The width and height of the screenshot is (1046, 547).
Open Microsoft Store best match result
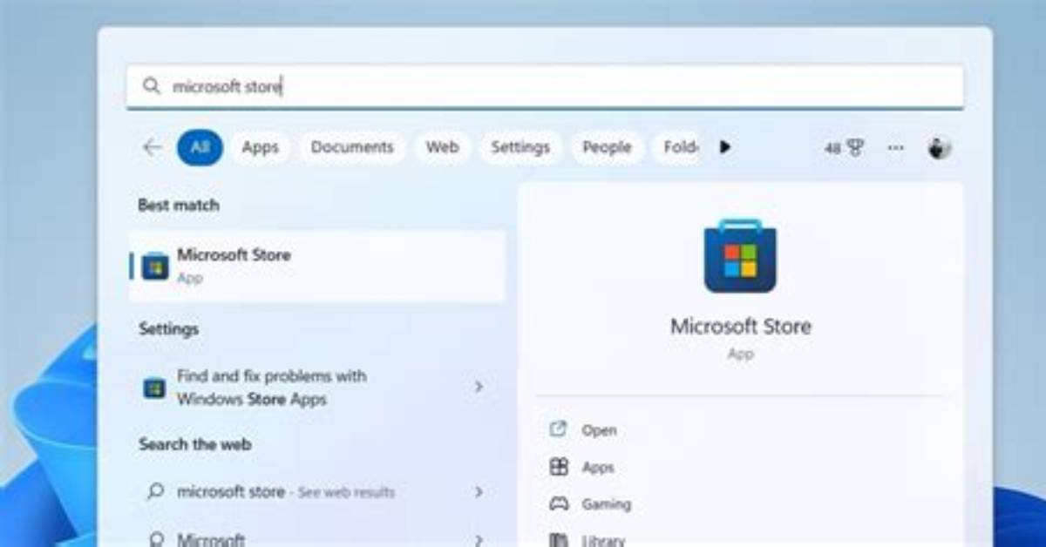(317, 266)
